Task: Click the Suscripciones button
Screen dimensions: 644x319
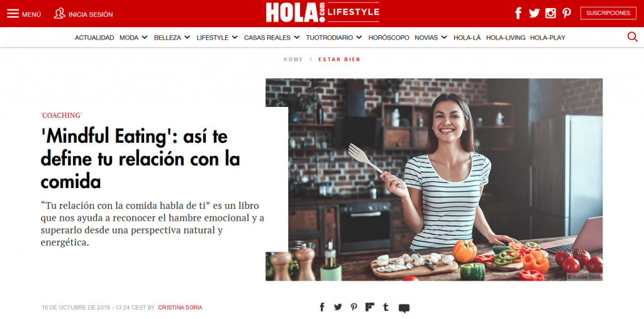Action: [608, 13]
